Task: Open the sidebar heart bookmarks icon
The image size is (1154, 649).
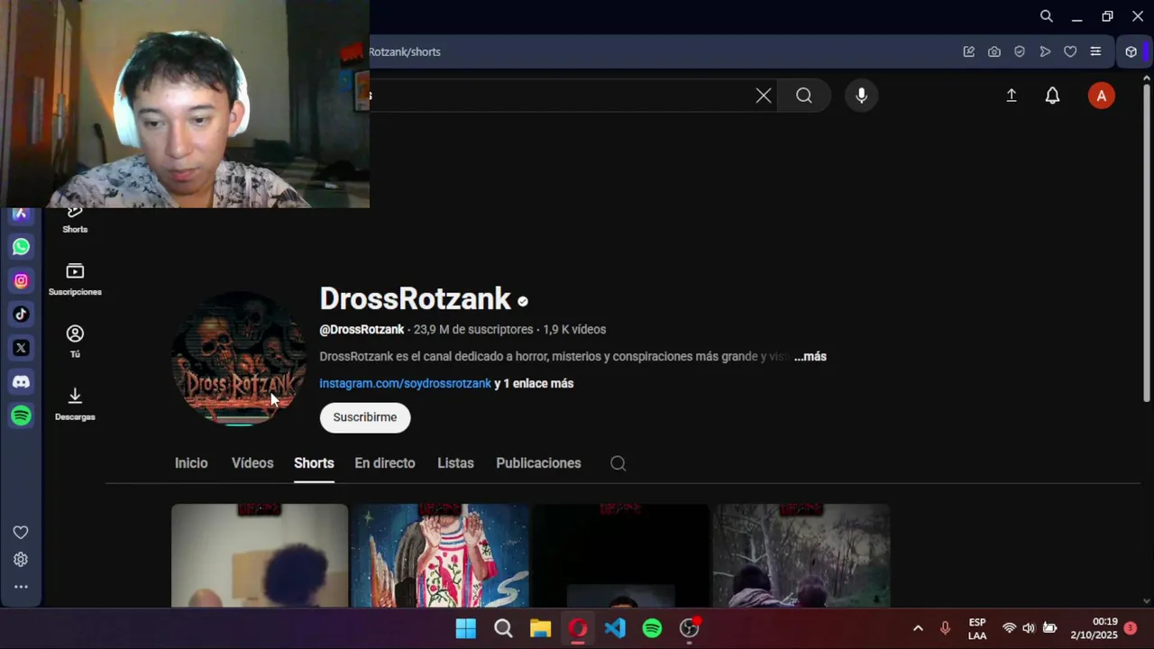Action: (21, 533)
